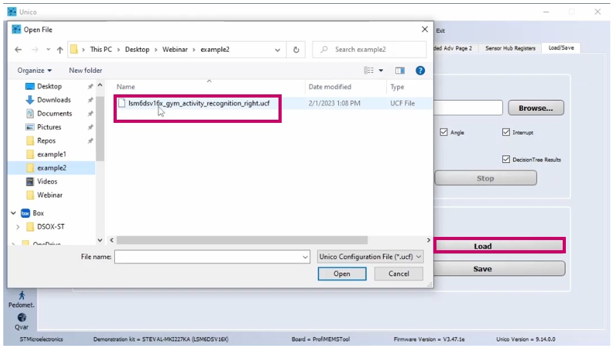Open the example1 folder shortcut
The height and width of the screenshot is (349, 616).
point(51,154)
